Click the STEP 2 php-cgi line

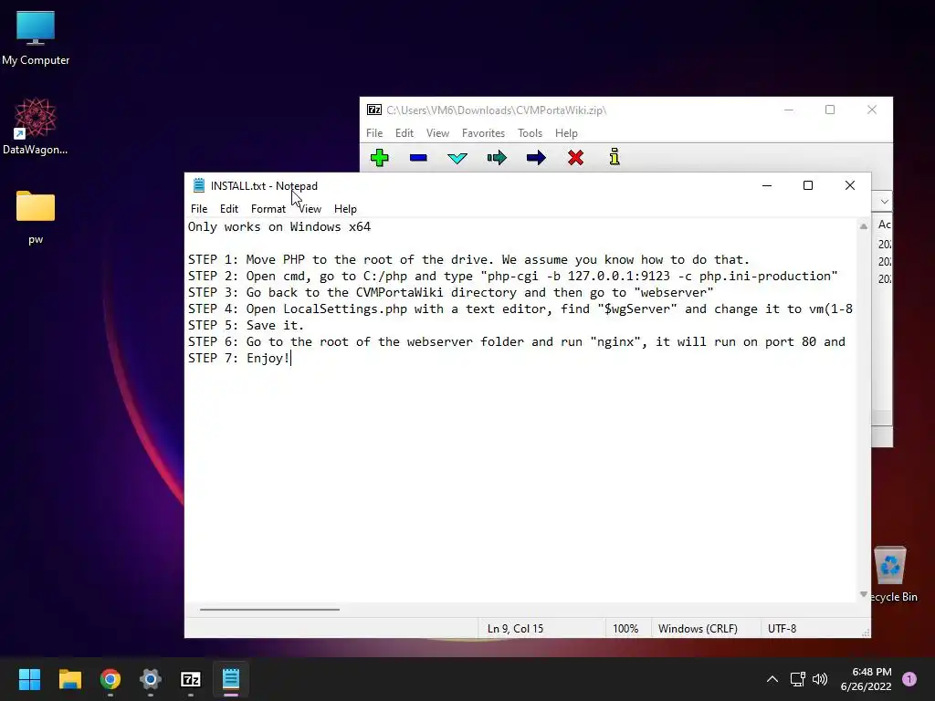513,276
